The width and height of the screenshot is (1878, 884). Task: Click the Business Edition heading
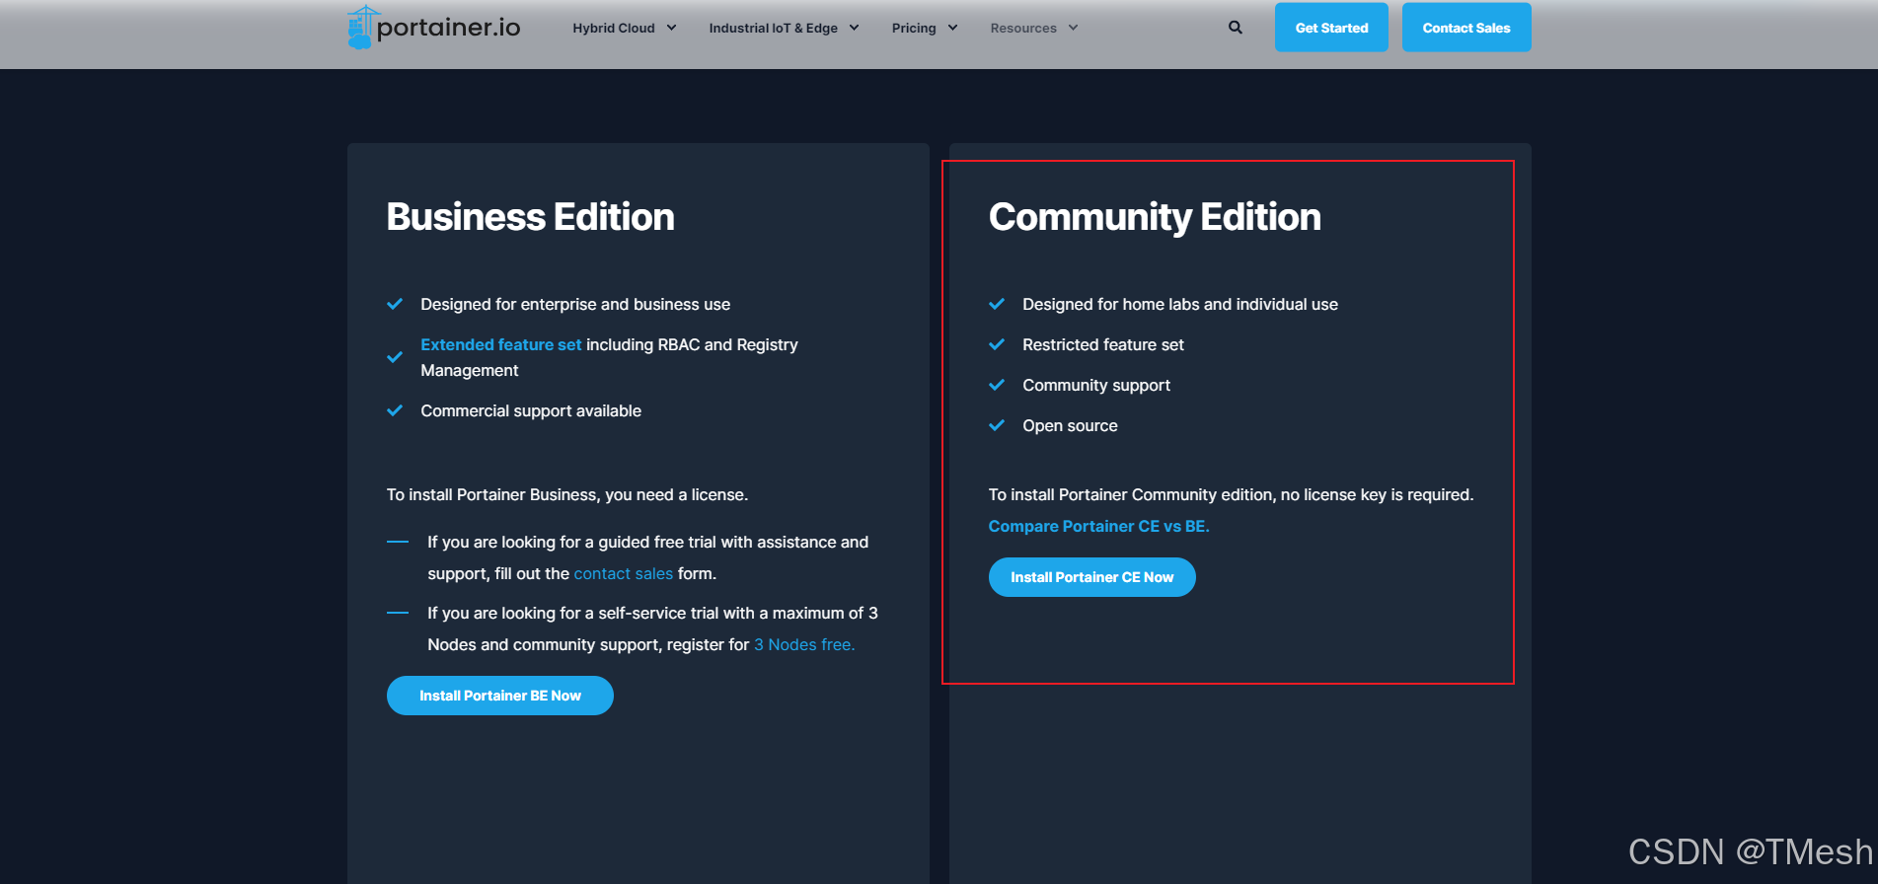coord(531,217)
